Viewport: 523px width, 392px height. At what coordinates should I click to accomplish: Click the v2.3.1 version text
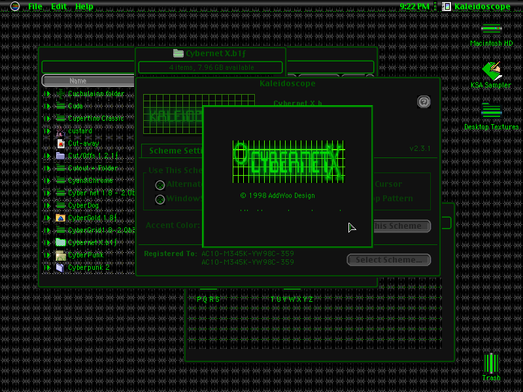coord(420,148)
